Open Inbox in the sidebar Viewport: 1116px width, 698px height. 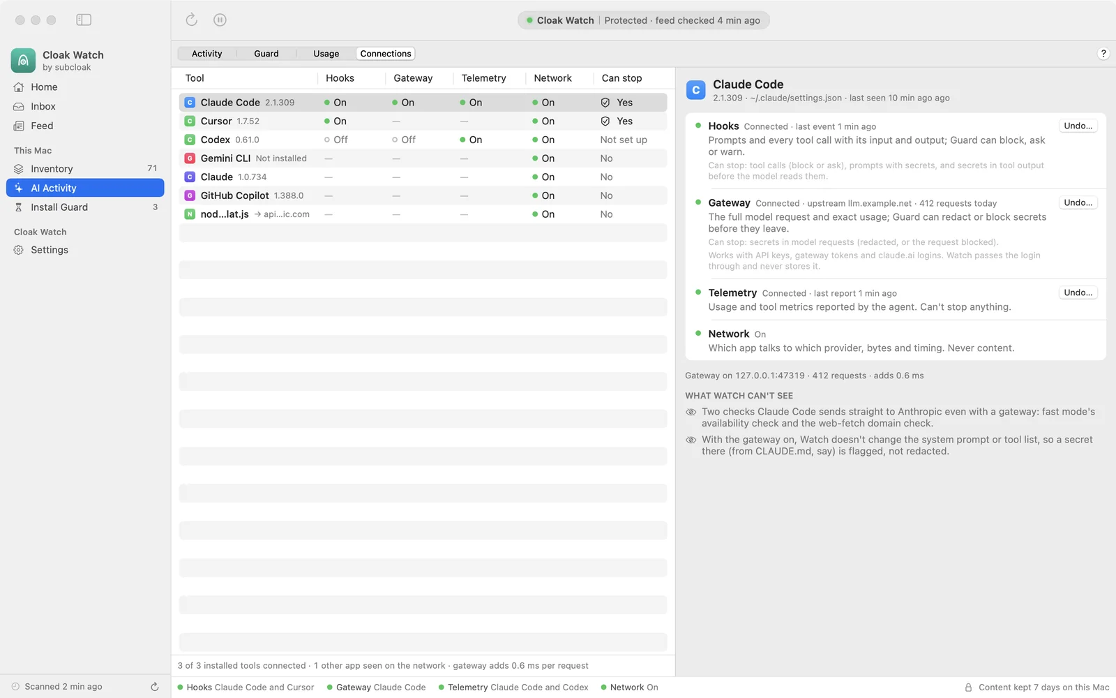tap(85, 107)
